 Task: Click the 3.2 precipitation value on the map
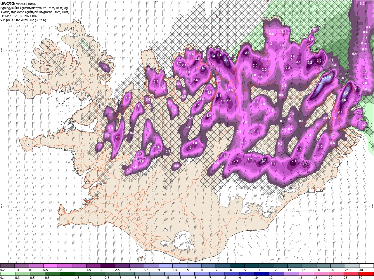(310, 62)
